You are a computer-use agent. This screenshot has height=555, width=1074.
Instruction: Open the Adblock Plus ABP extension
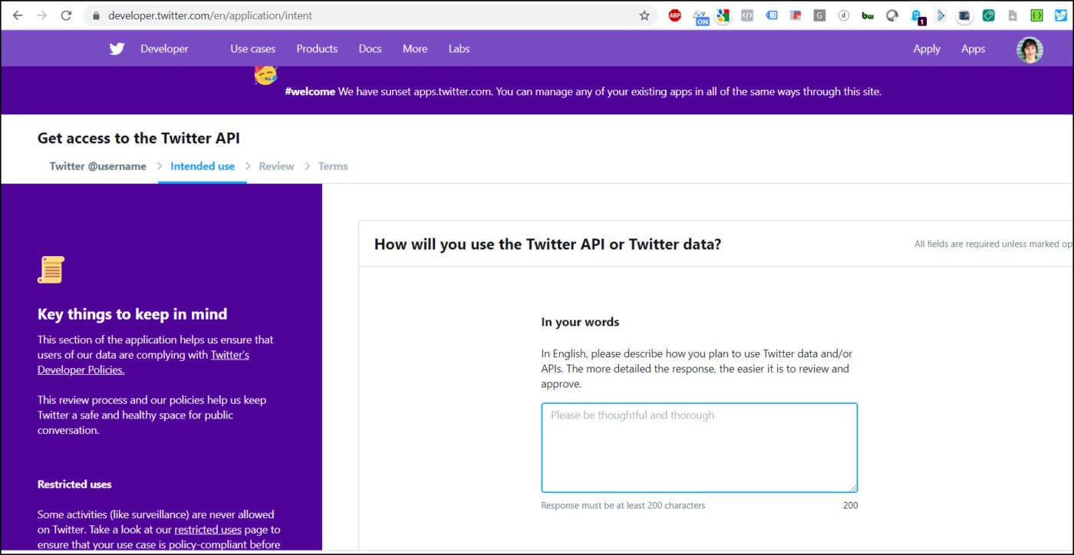tap(674, 15)
